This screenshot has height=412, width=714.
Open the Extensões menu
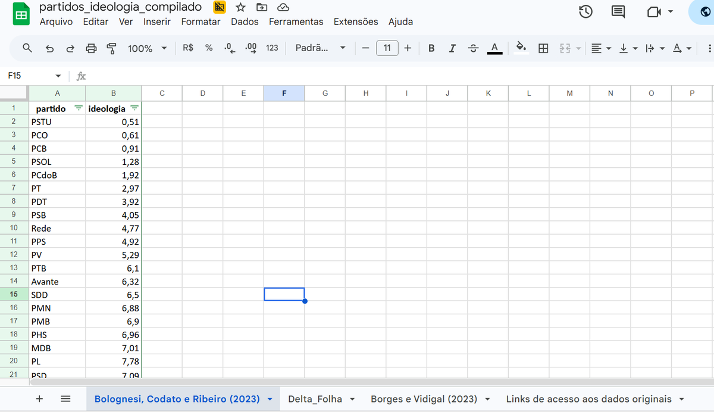coord(356,21)
